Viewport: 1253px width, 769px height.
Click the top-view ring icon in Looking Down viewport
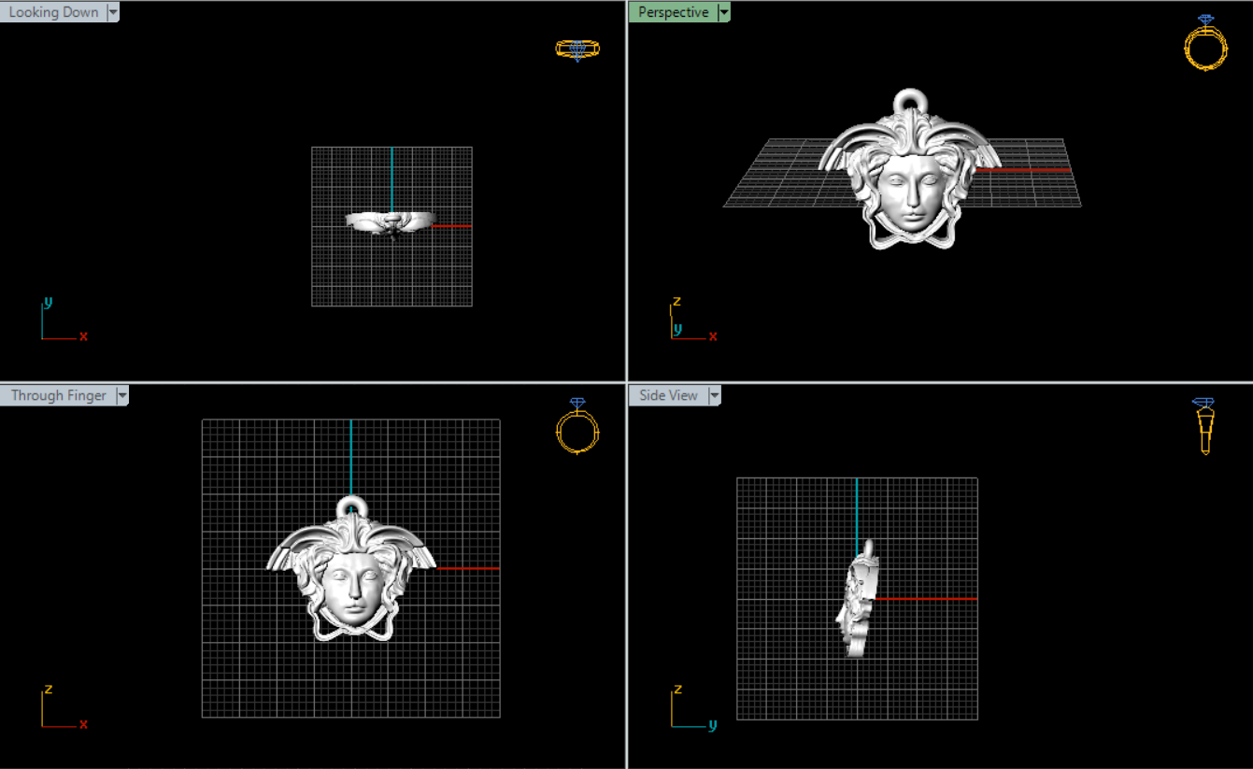pyautogui.click(x=577, y=49)
